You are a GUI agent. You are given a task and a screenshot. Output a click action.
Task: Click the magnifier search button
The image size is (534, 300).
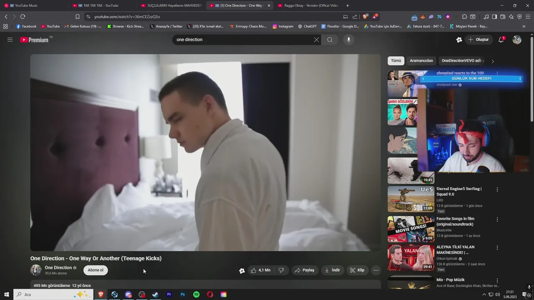point(330,40)
